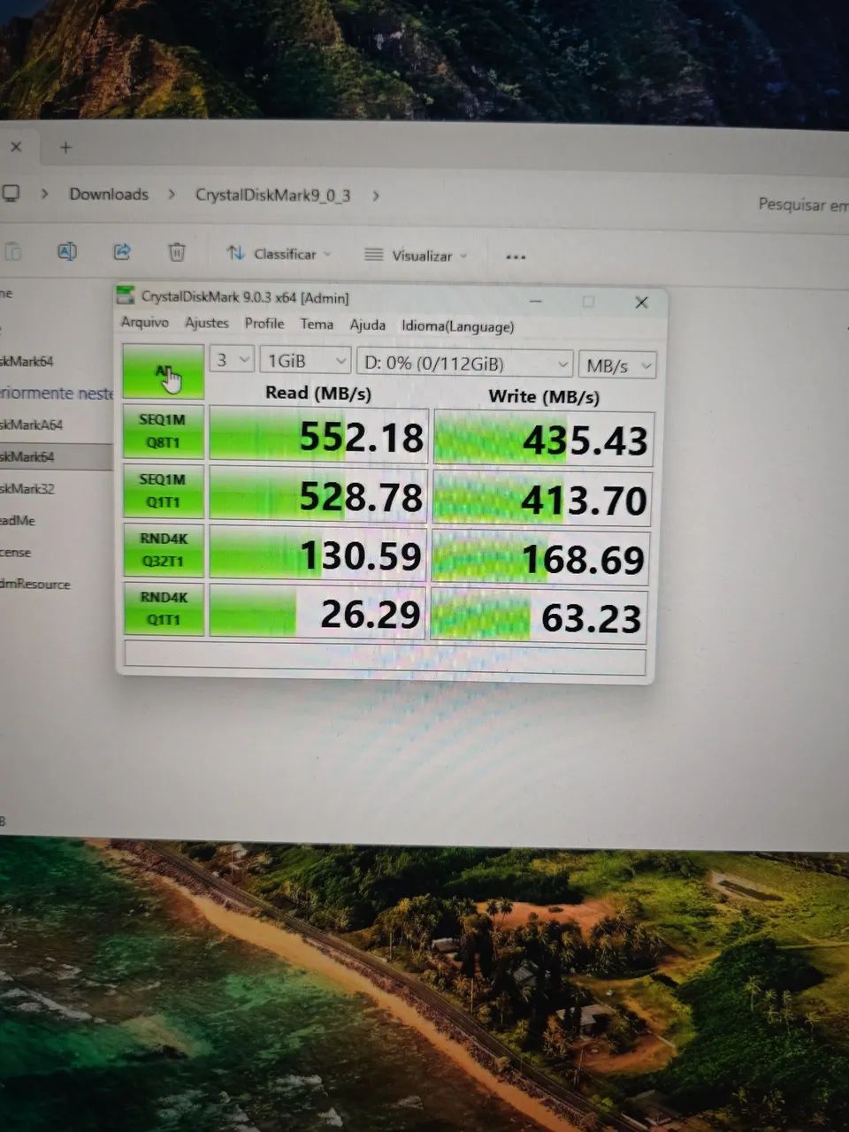This screenshot has height=1132, width=849.
Task: Click the Read (MB/s) column header
Action: [x=318, y=393]
